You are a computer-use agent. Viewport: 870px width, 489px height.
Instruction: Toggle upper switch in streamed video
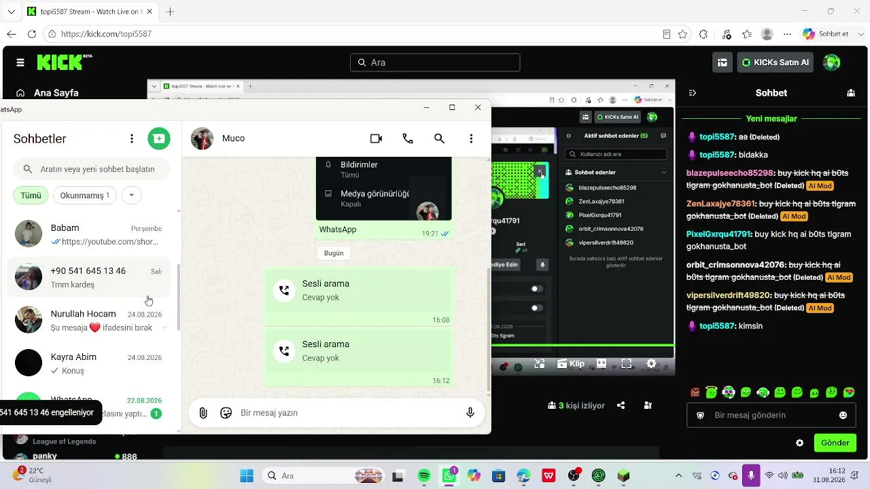(537, 289)
